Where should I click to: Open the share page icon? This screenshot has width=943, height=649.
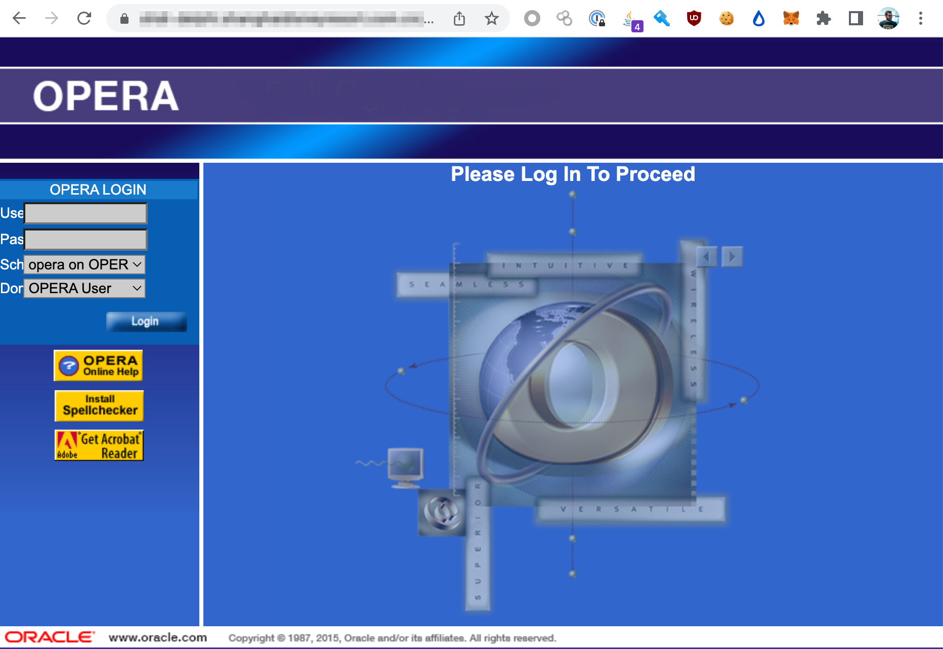click(459, 19)
